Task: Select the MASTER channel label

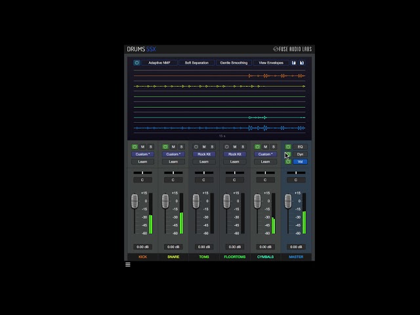Action: click(296, 257)
